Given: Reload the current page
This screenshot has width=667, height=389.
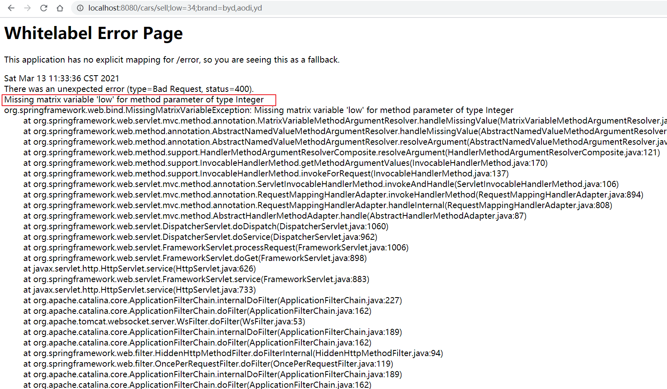Looking at the screenshot, I should pos(43,8).
